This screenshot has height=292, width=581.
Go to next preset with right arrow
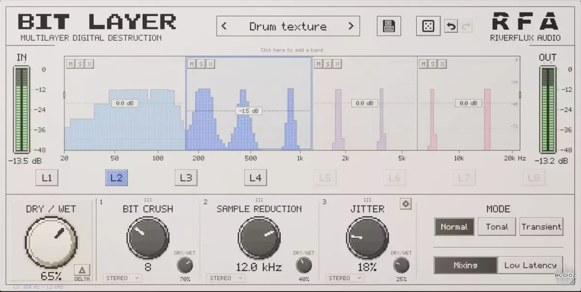tap(351, 26)
